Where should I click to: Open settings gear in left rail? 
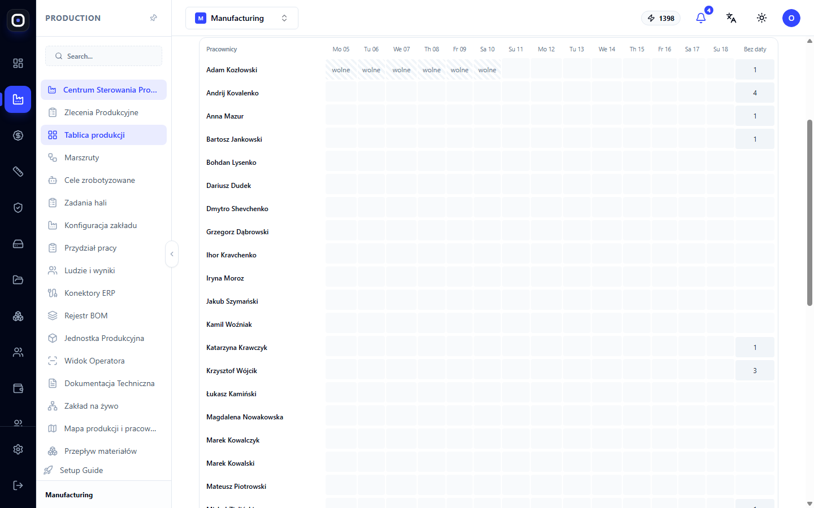tap(18, 449)
